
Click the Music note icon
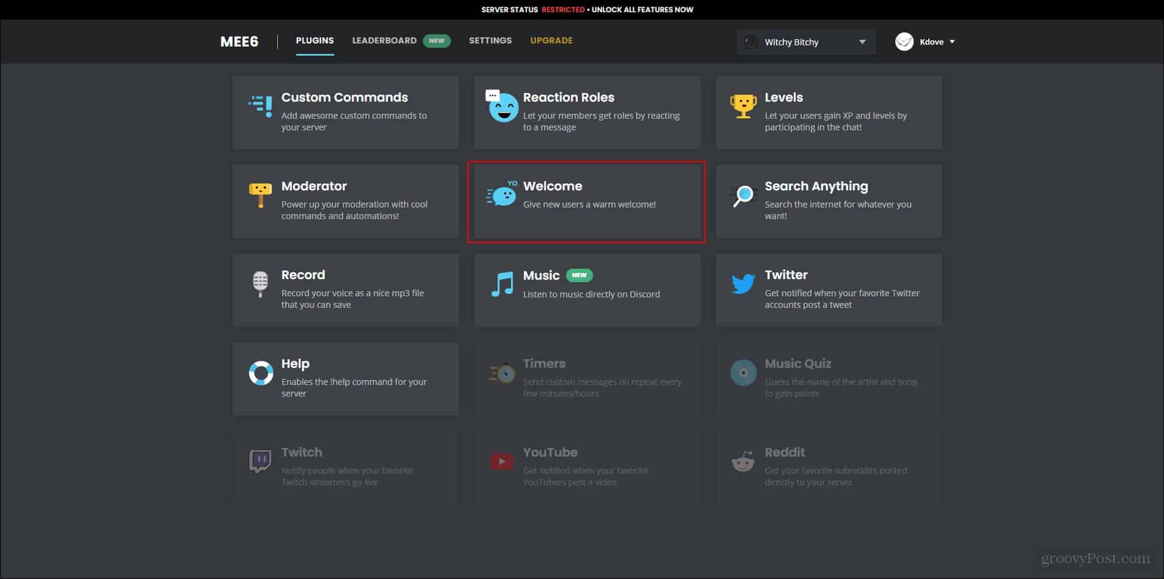[x=502, y=285]
